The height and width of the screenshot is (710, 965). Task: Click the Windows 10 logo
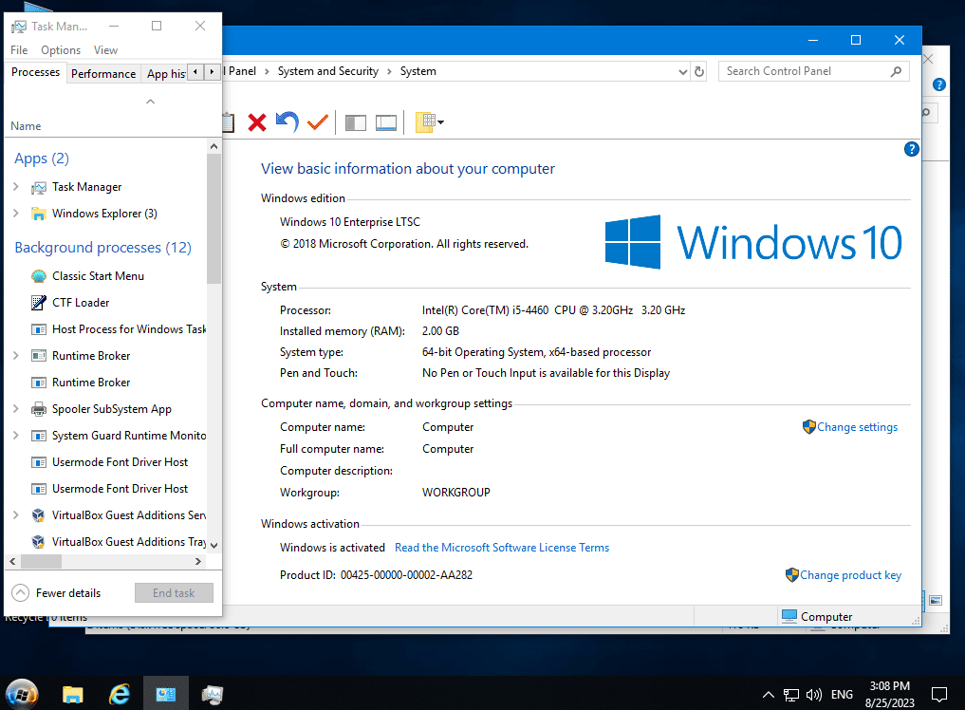753,242
